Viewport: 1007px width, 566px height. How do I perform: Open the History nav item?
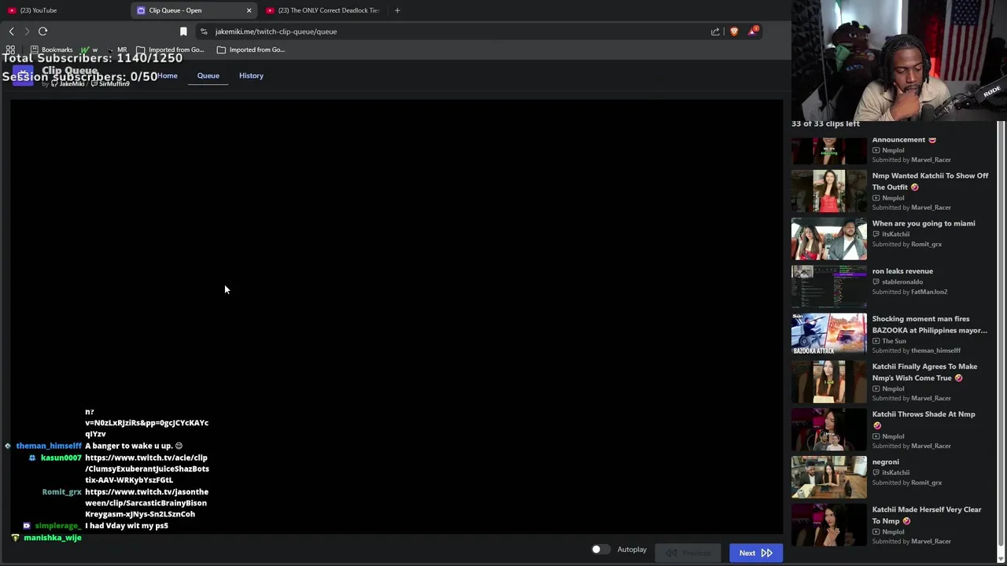(251, 75)
